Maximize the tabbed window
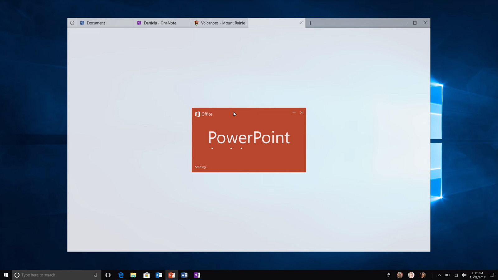The width and height of the screenshot is (498, 280). point(415,23)
